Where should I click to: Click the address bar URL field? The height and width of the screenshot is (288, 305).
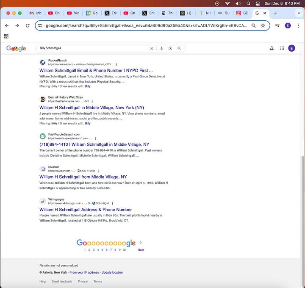click(147, 25)
